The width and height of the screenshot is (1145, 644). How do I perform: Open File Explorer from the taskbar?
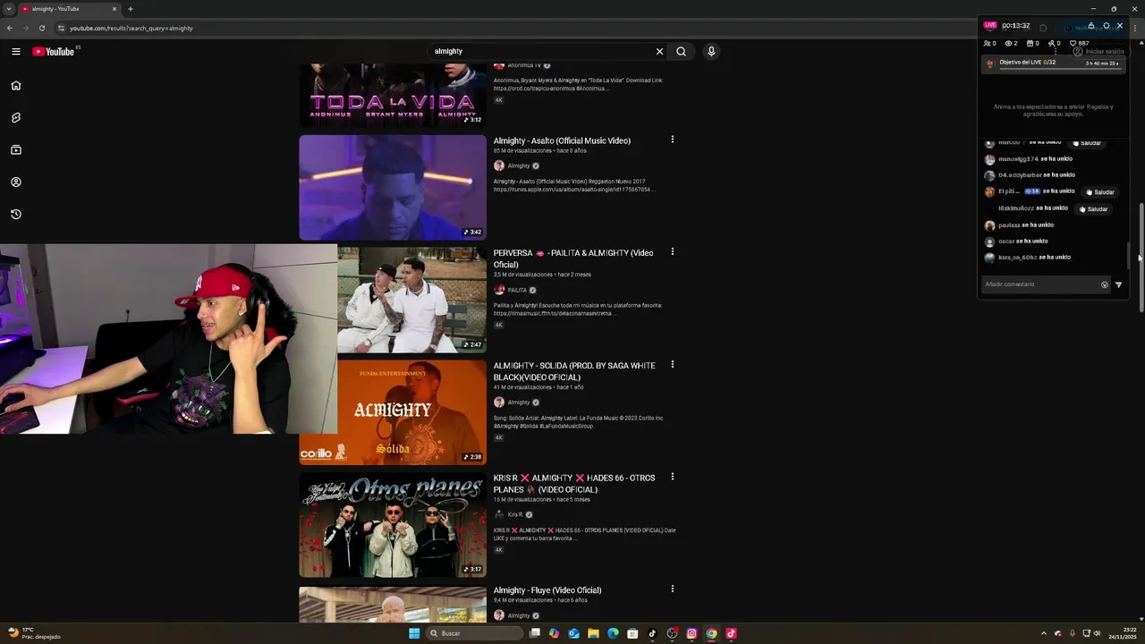pyautogui.click(x=593, y=633)
